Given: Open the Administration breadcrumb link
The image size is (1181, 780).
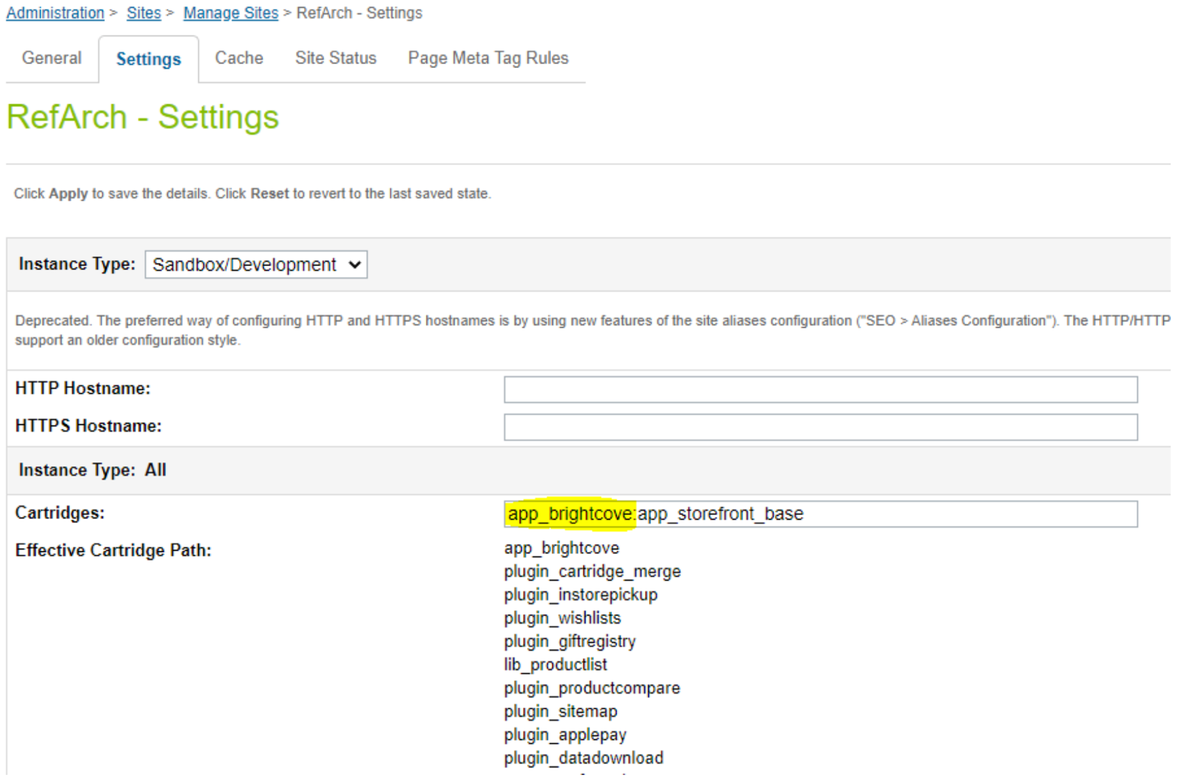Looking at the screenshot, I should (x=55, y=13).
